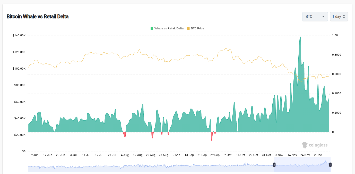Click inside the blue minimap range slider area
The image size is (355, 174).
pyautogui.click(x=302, y=165)
